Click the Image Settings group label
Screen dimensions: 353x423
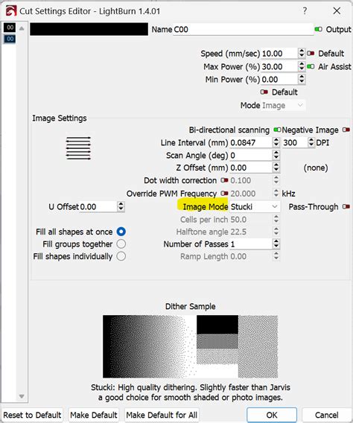[60, 118]
